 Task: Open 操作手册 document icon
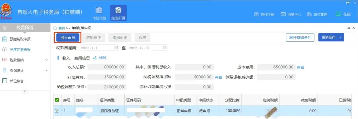(x=256, y=14)
